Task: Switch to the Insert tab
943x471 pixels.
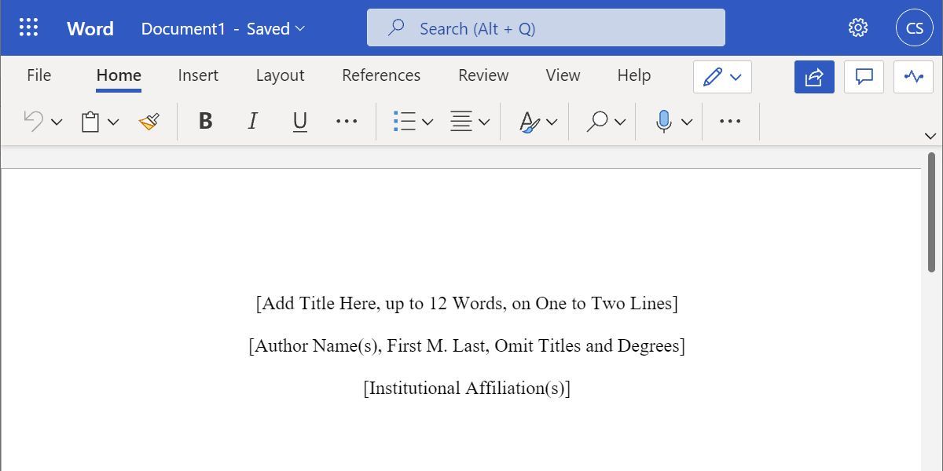Action: coord(198,75)
